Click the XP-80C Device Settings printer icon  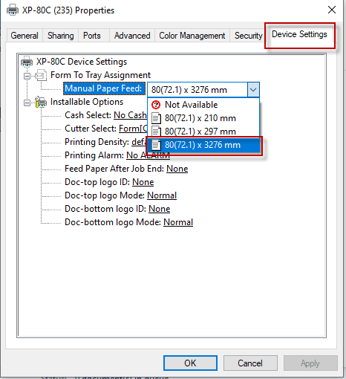tap(27, 62)
